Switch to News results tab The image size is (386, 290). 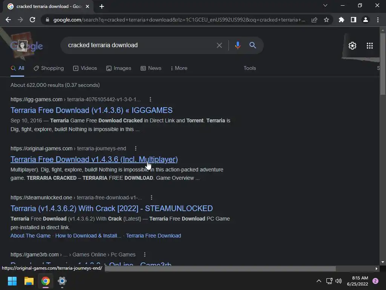151,68
